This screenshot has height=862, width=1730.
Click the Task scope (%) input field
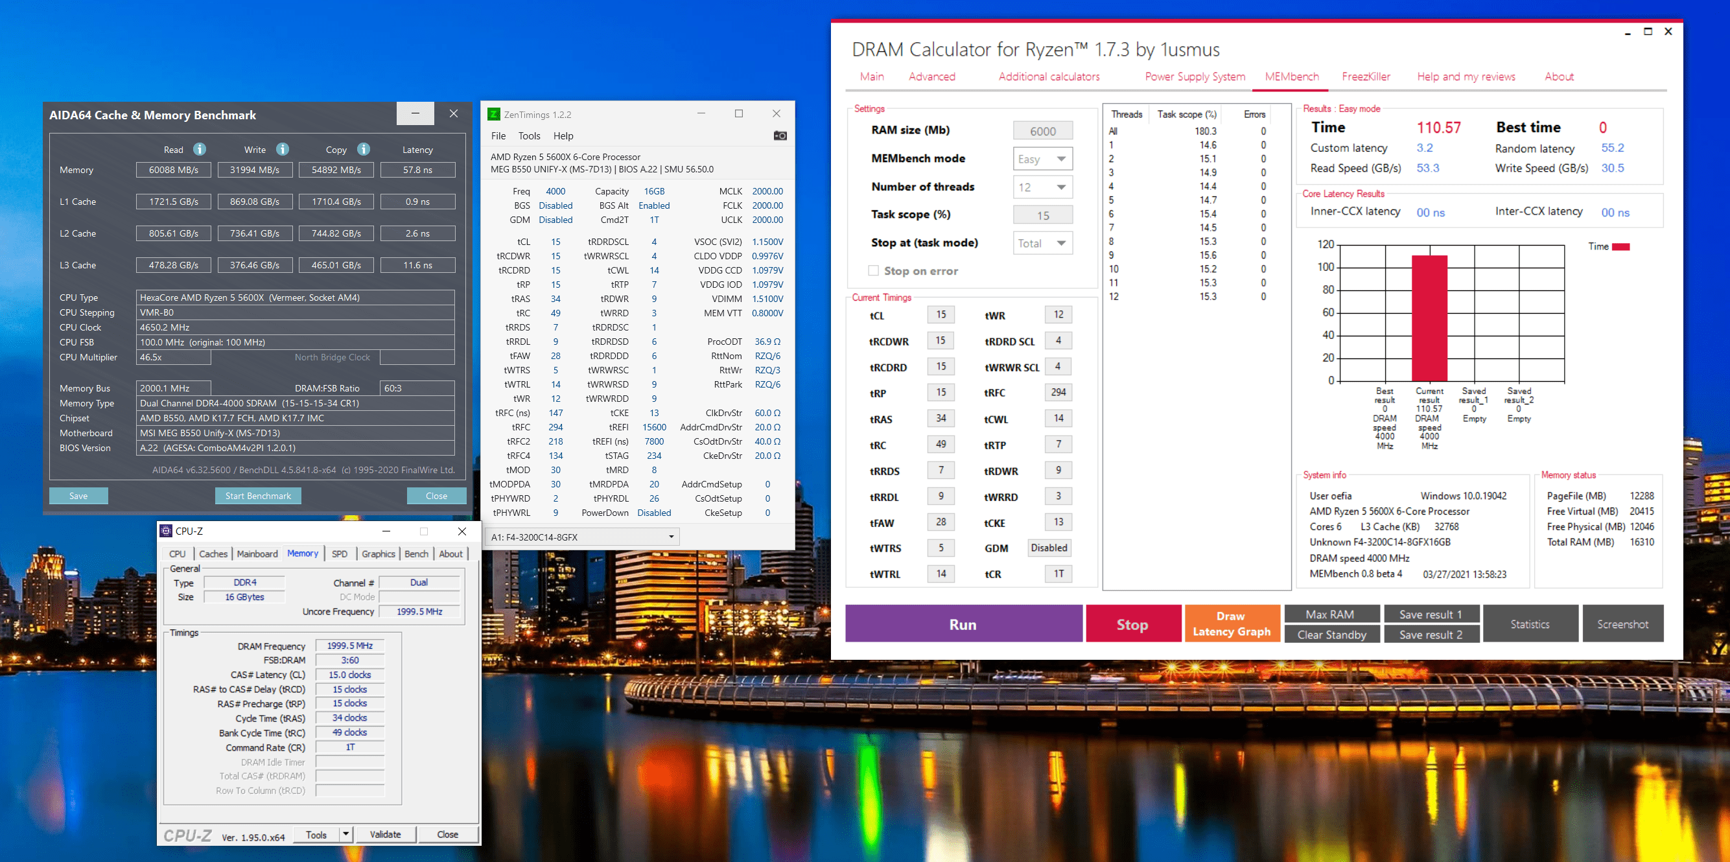click(x=1042, y=215)
